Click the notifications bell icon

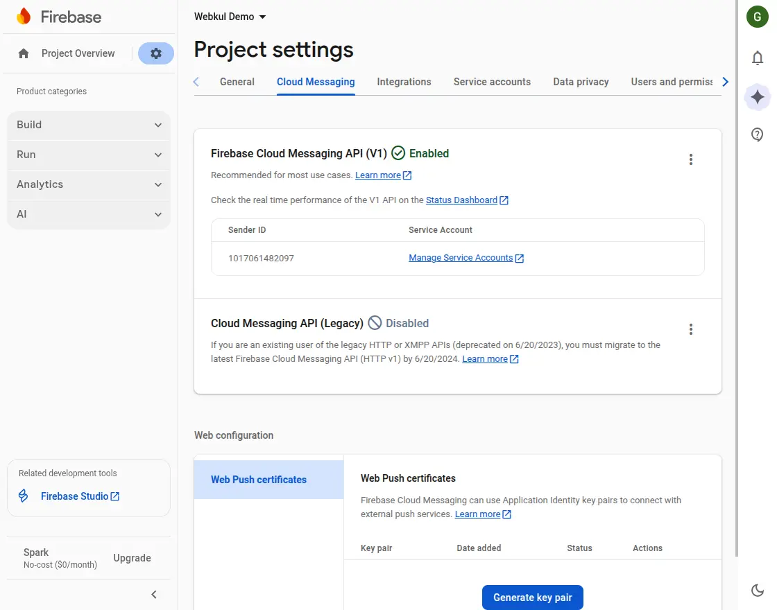(x=758, y=58)
